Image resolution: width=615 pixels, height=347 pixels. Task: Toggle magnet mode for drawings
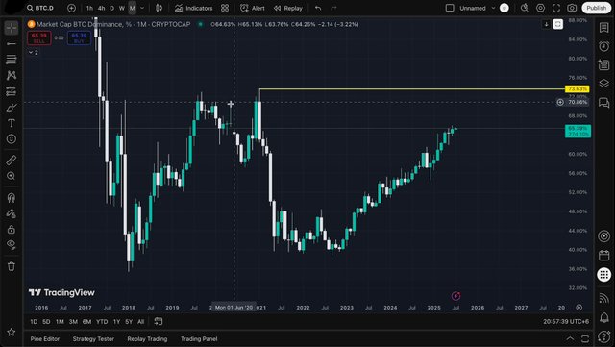[x=12, y=197]
